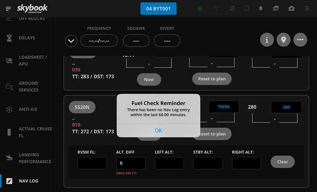Open settings via the sliders icon

(x=307, y=9)
